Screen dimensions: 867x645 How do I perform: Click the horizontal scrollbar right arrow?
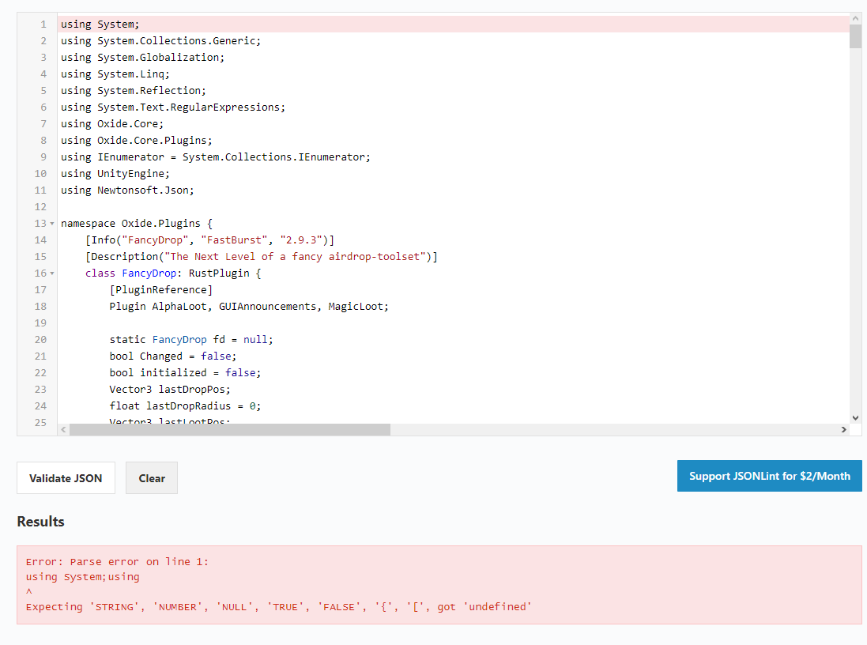pos(844,430)
